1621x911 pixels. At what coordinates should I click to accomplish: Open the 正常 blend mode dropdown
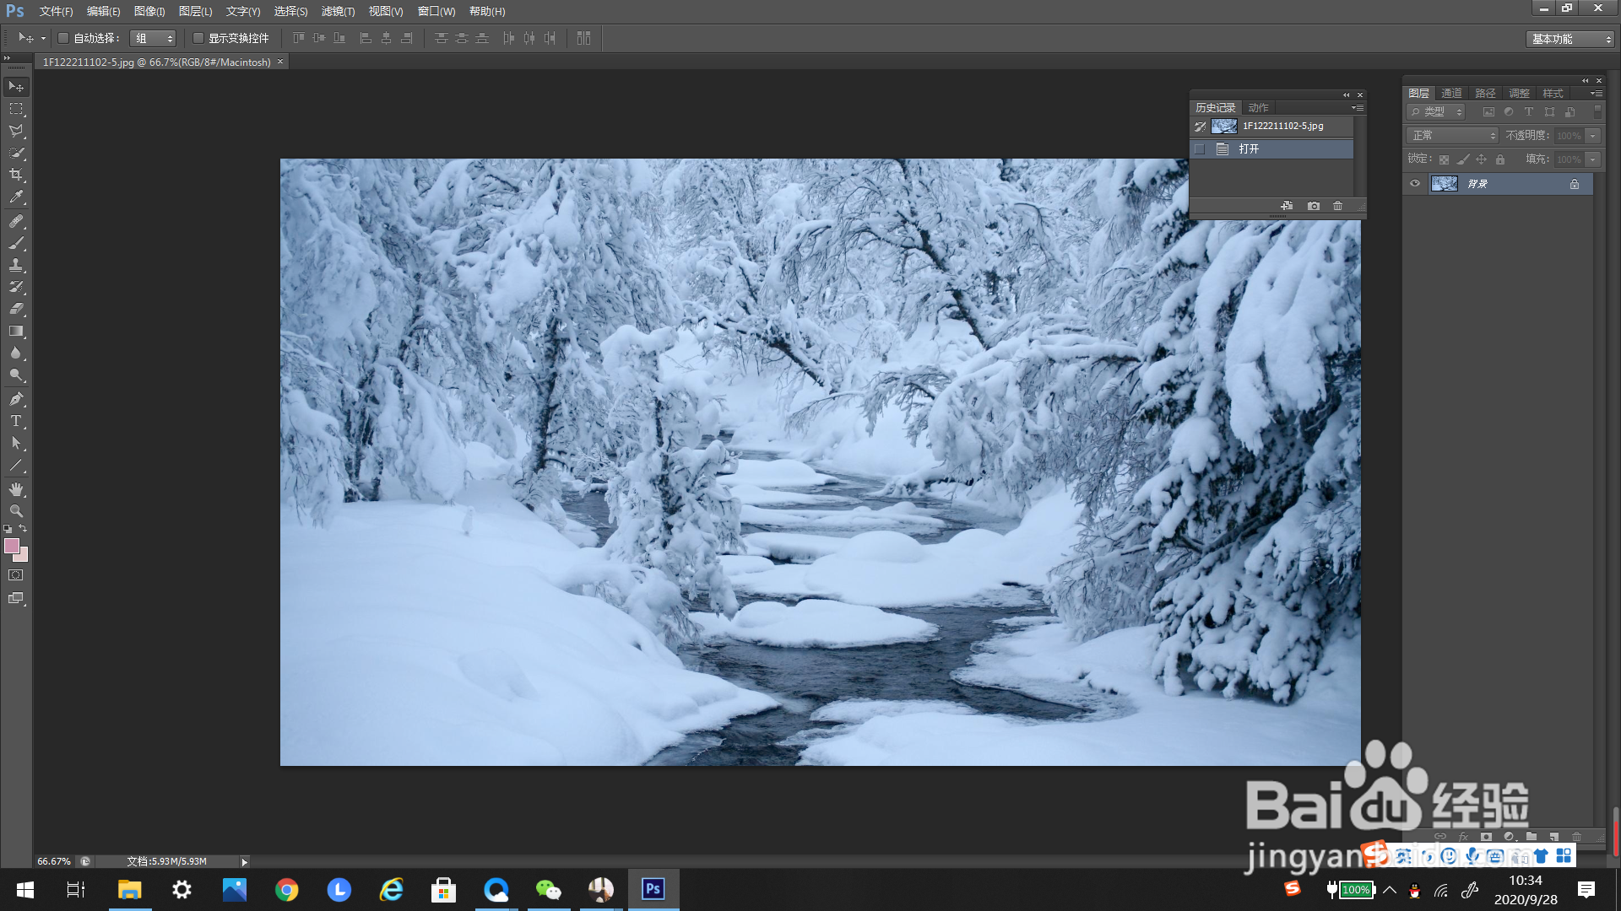pos(1453,136)
